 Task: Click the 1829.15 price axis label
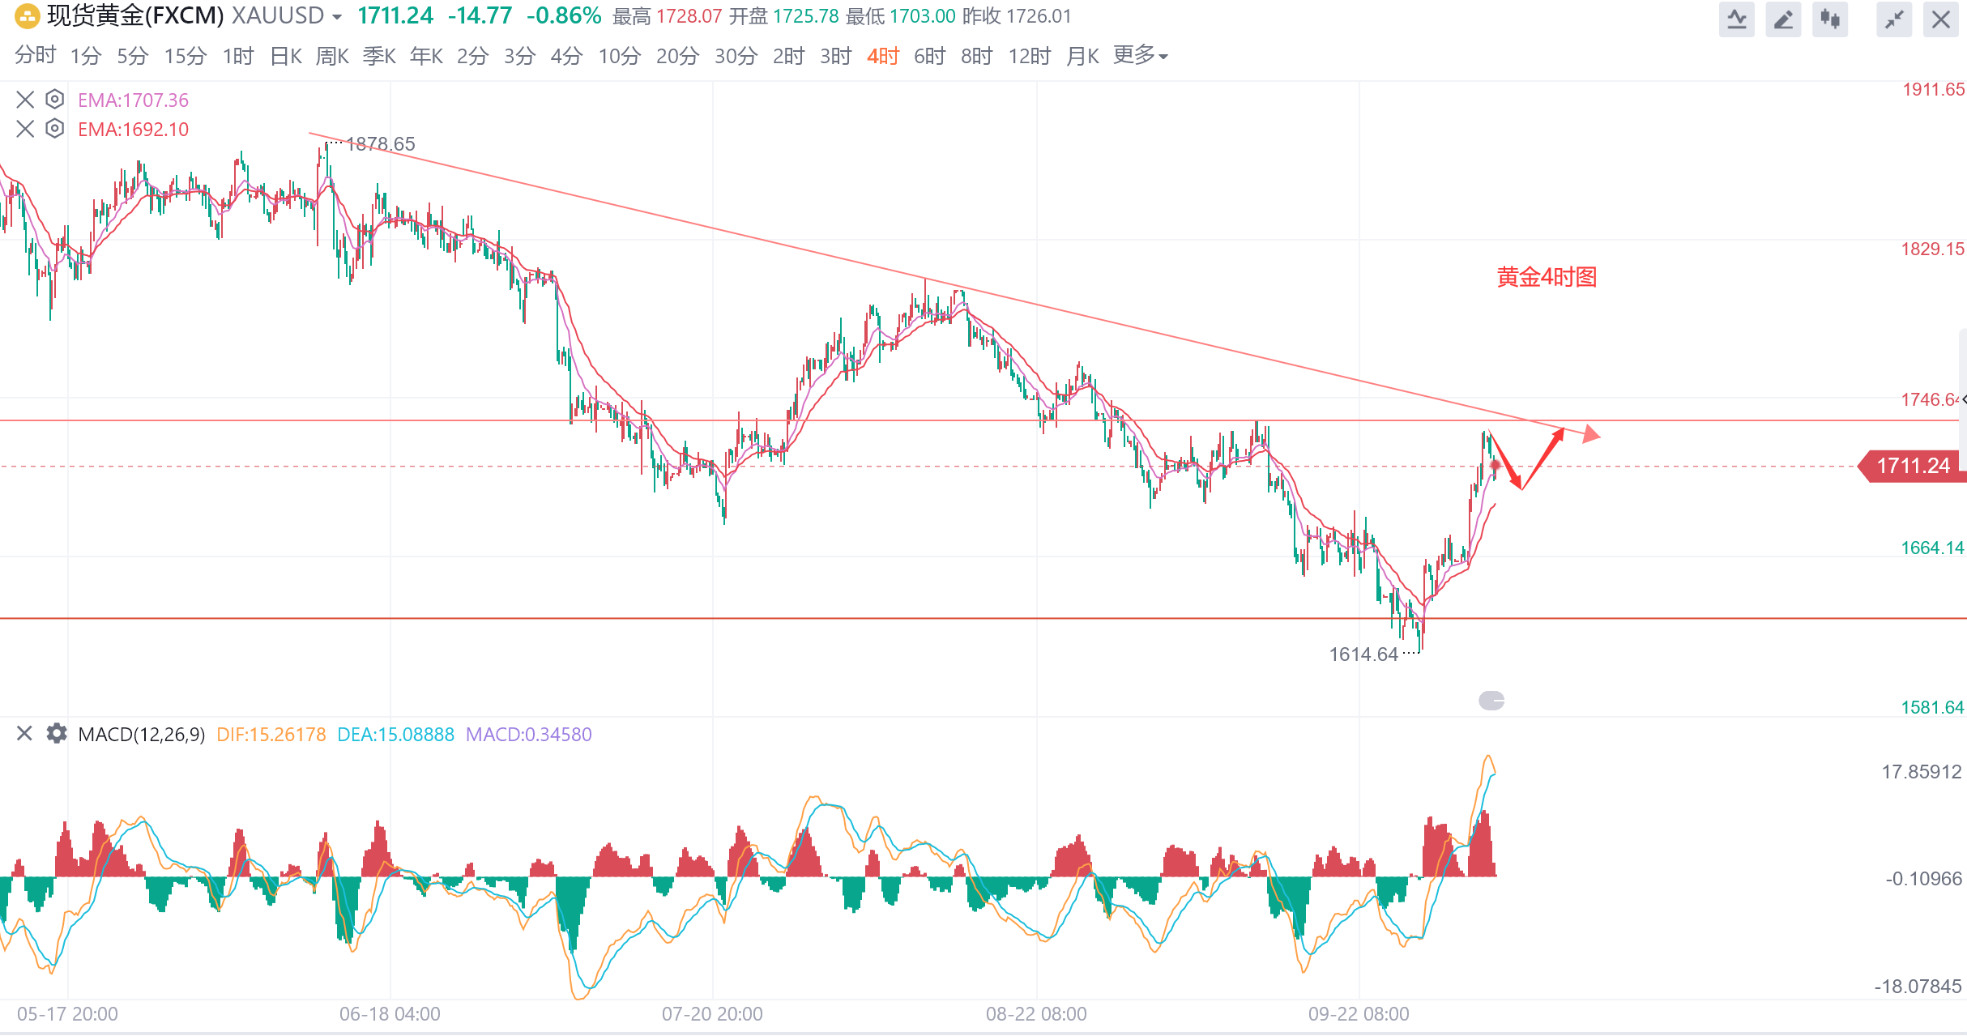[1932, 249]
